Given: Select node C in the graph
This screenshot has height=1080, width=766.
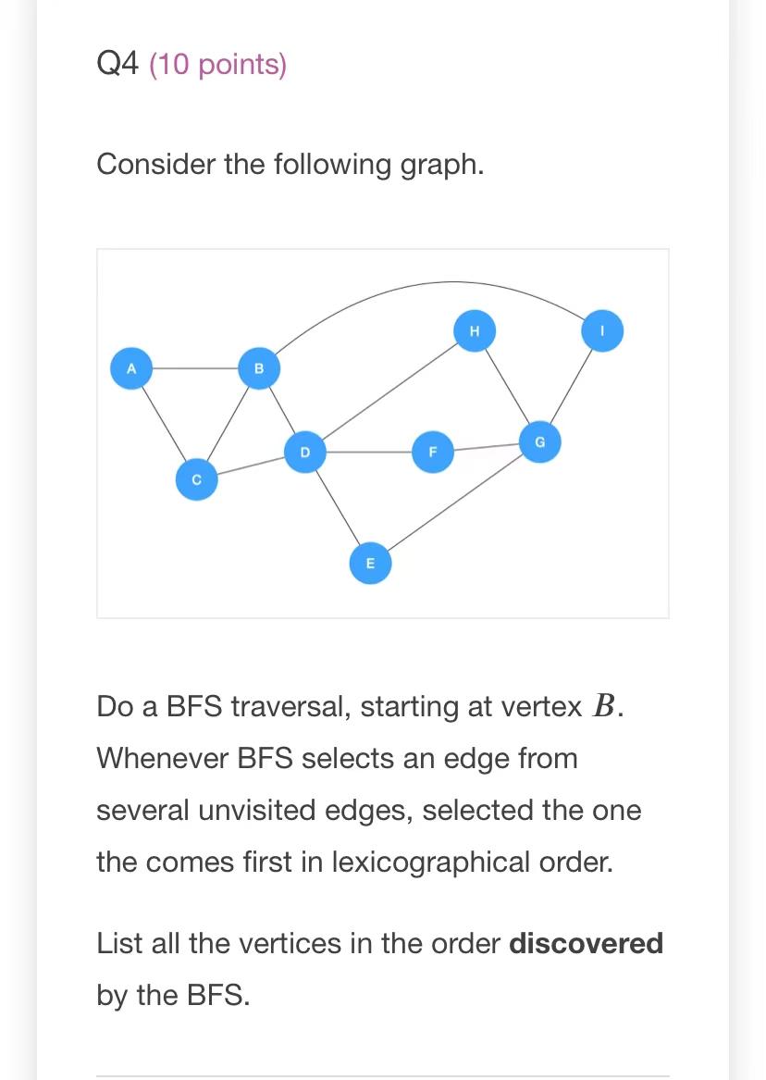Looking at the screenshot, I should (x=197, y=479).
